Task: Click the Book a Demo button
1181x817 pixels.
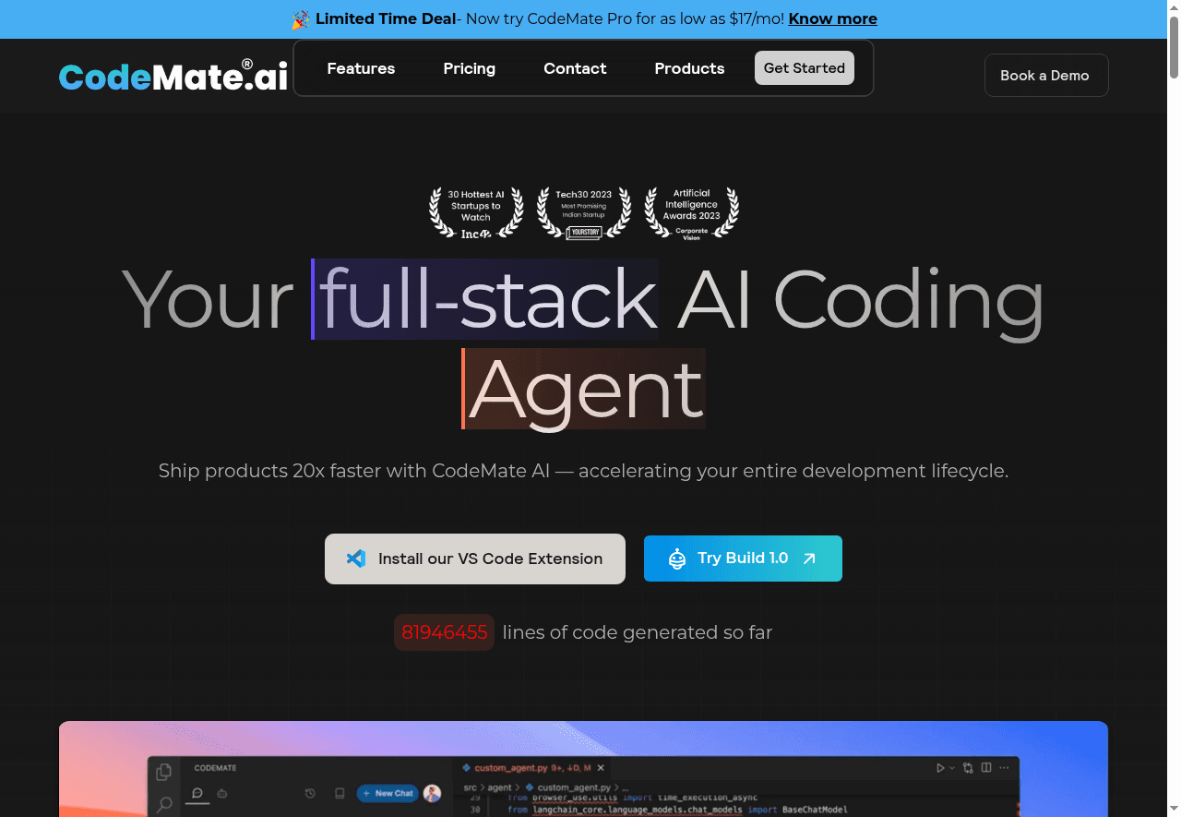Action: point(1045,76)
